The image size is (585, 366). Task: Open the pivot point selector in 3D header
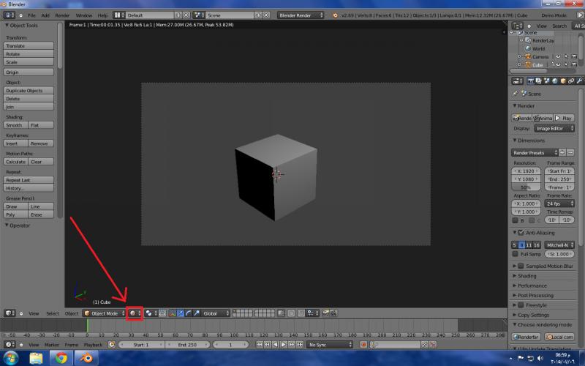151,313
